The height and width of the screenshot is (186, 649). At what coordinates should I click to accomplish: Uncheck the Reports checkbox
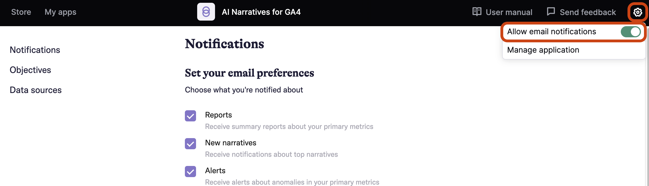point(190,116)
